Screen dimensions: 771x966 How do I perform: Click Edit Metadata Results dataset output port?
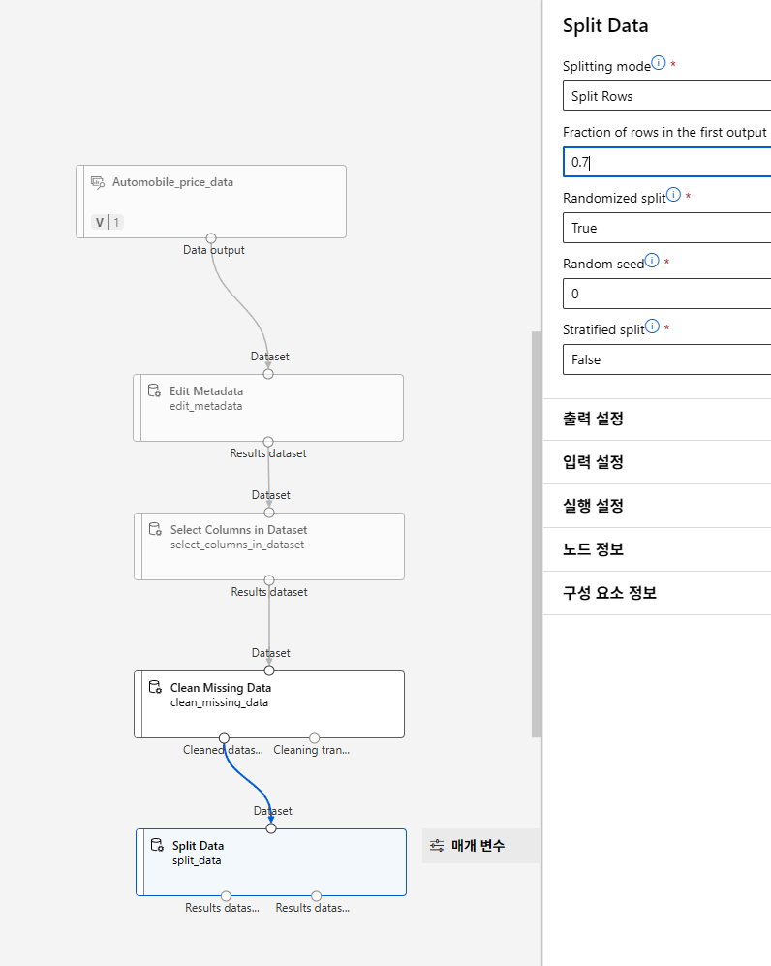coord(268,442)
